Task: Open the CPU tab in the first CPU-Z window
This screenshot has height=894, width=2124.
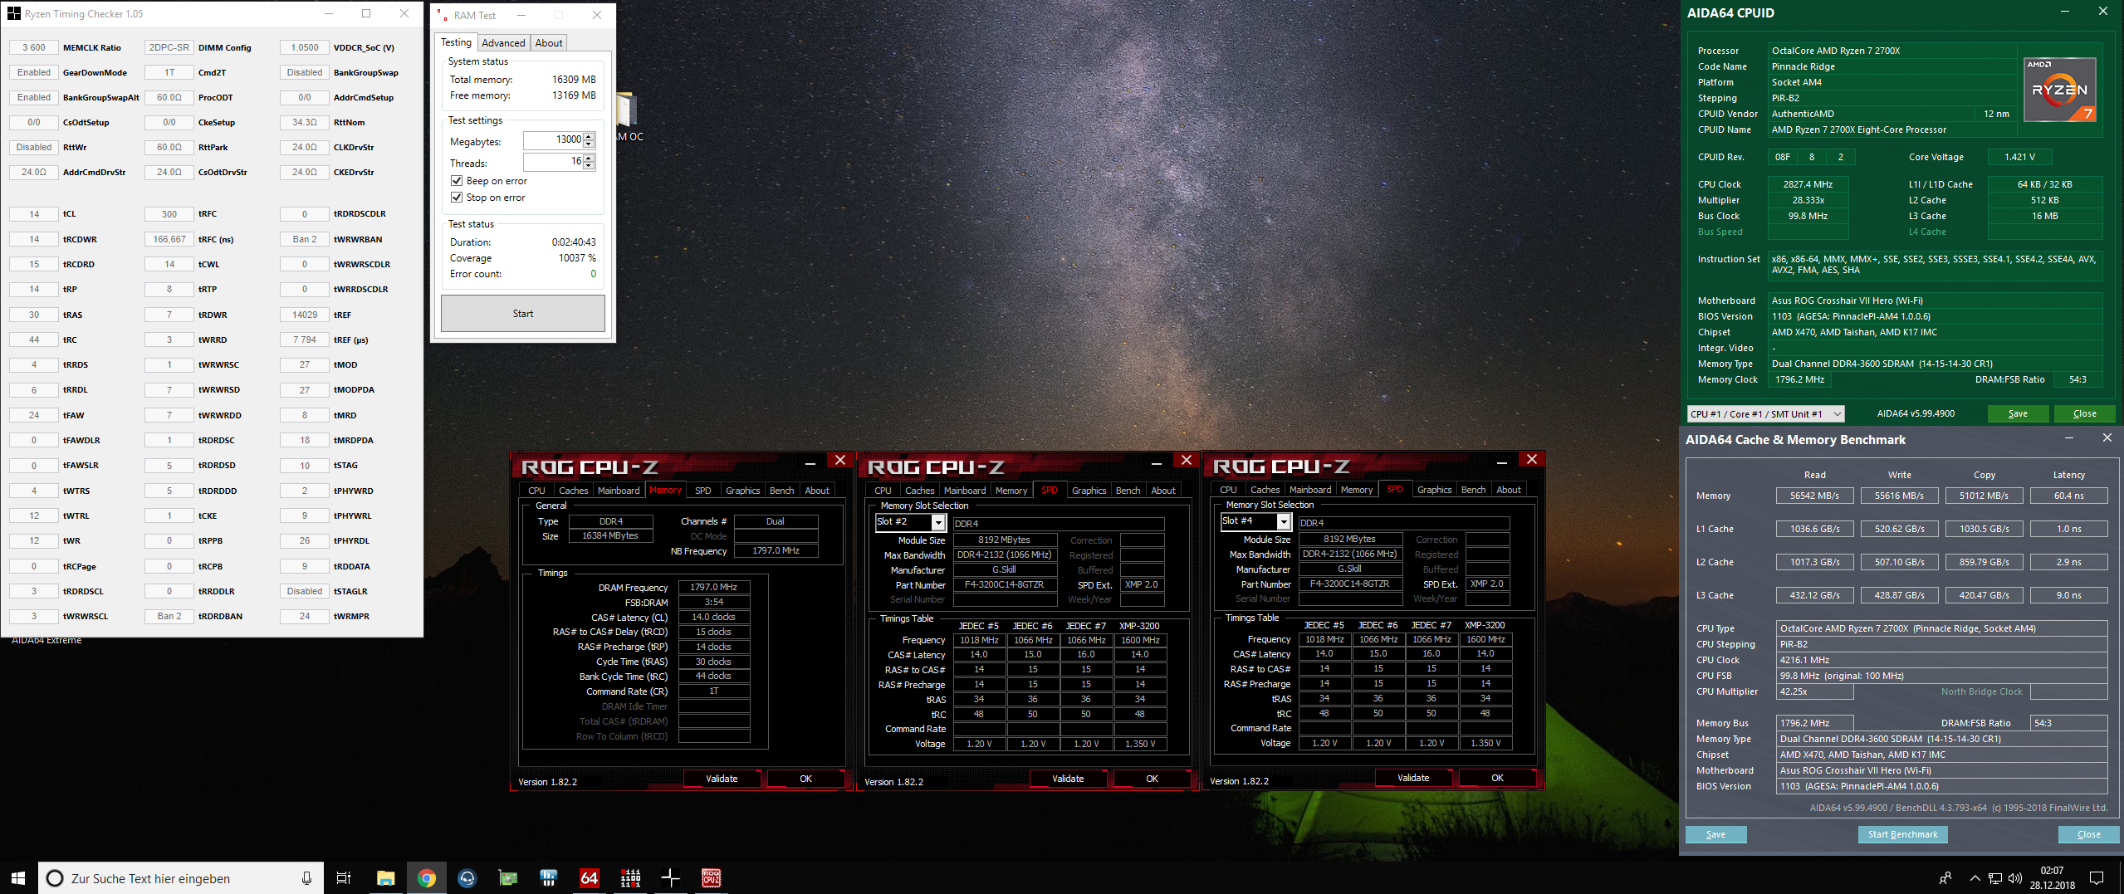Action: coord(537,491)
